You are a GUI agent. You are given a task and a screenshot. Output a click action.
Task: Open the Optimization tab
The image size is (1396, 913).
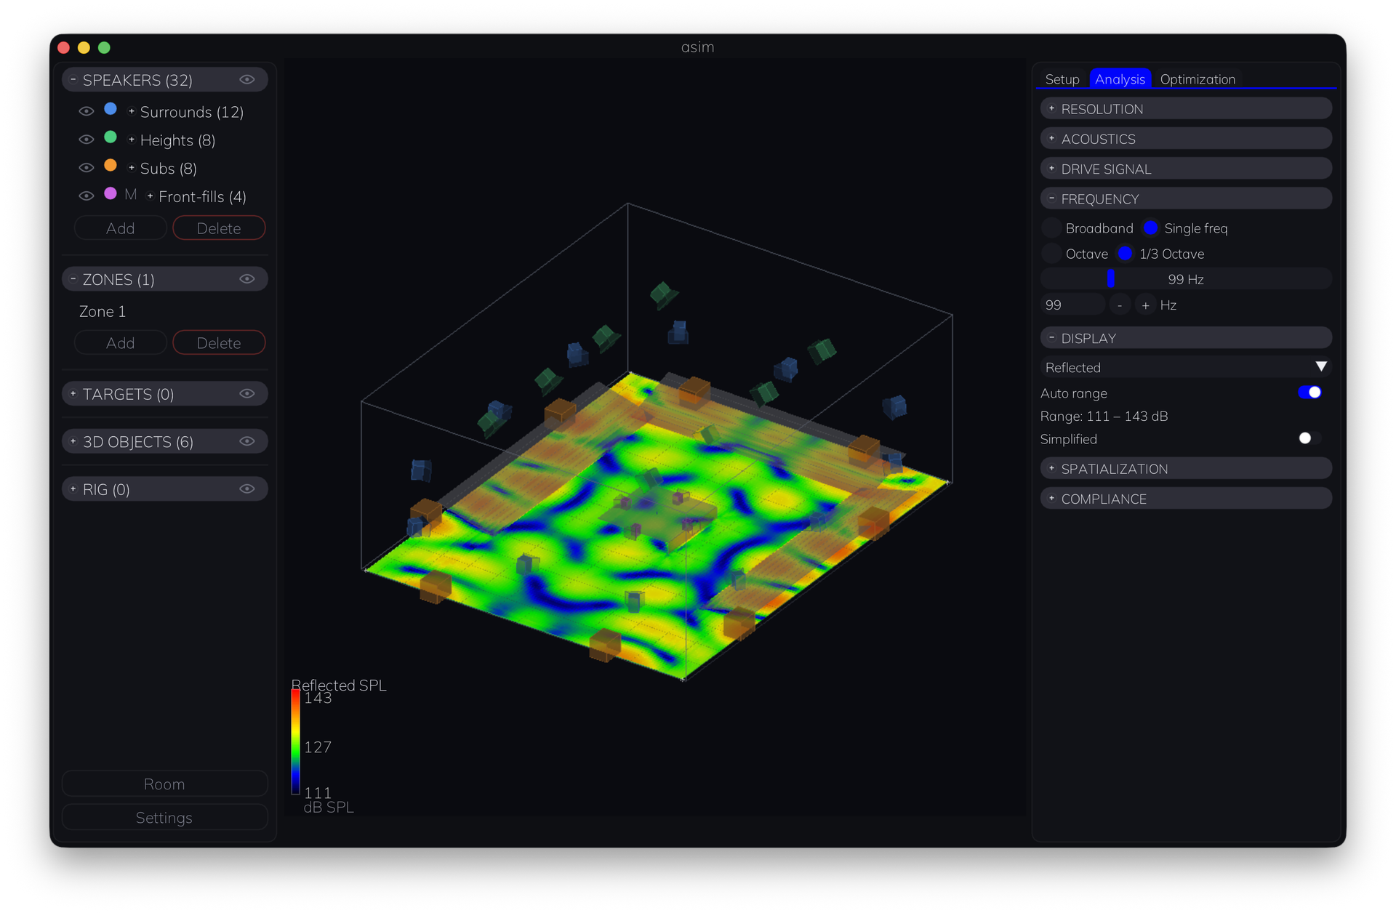coord(1198,79)
